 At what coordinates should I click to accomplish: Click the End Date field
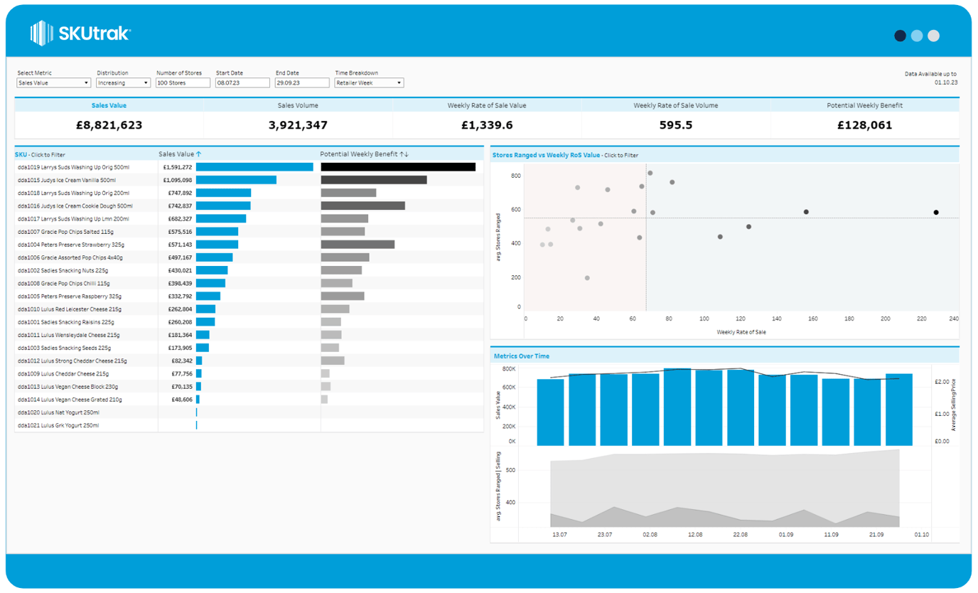(x=302, y=82)
